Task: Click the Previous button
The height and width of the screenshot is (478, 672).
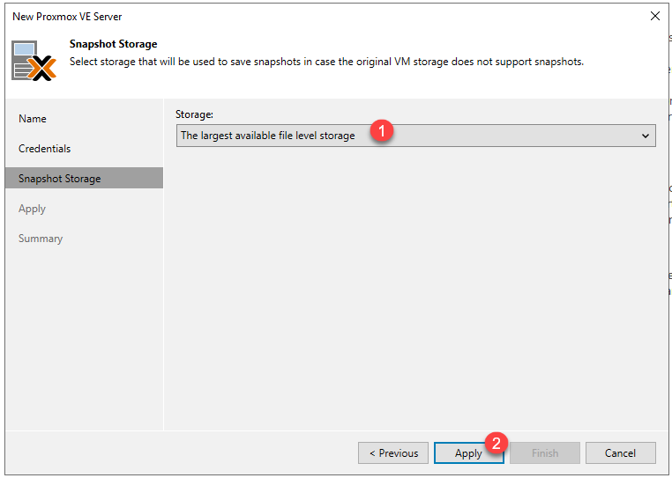Action: [393, 452]
